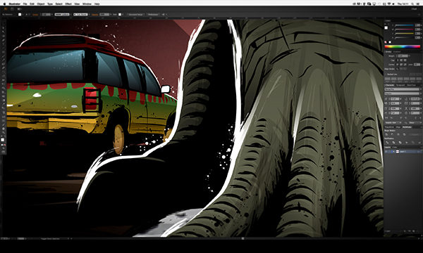Click the Illustrator Ai logo icon
The height and width of the screenshot is (253, 423).
pyautogui.click(x=6, y=9)
